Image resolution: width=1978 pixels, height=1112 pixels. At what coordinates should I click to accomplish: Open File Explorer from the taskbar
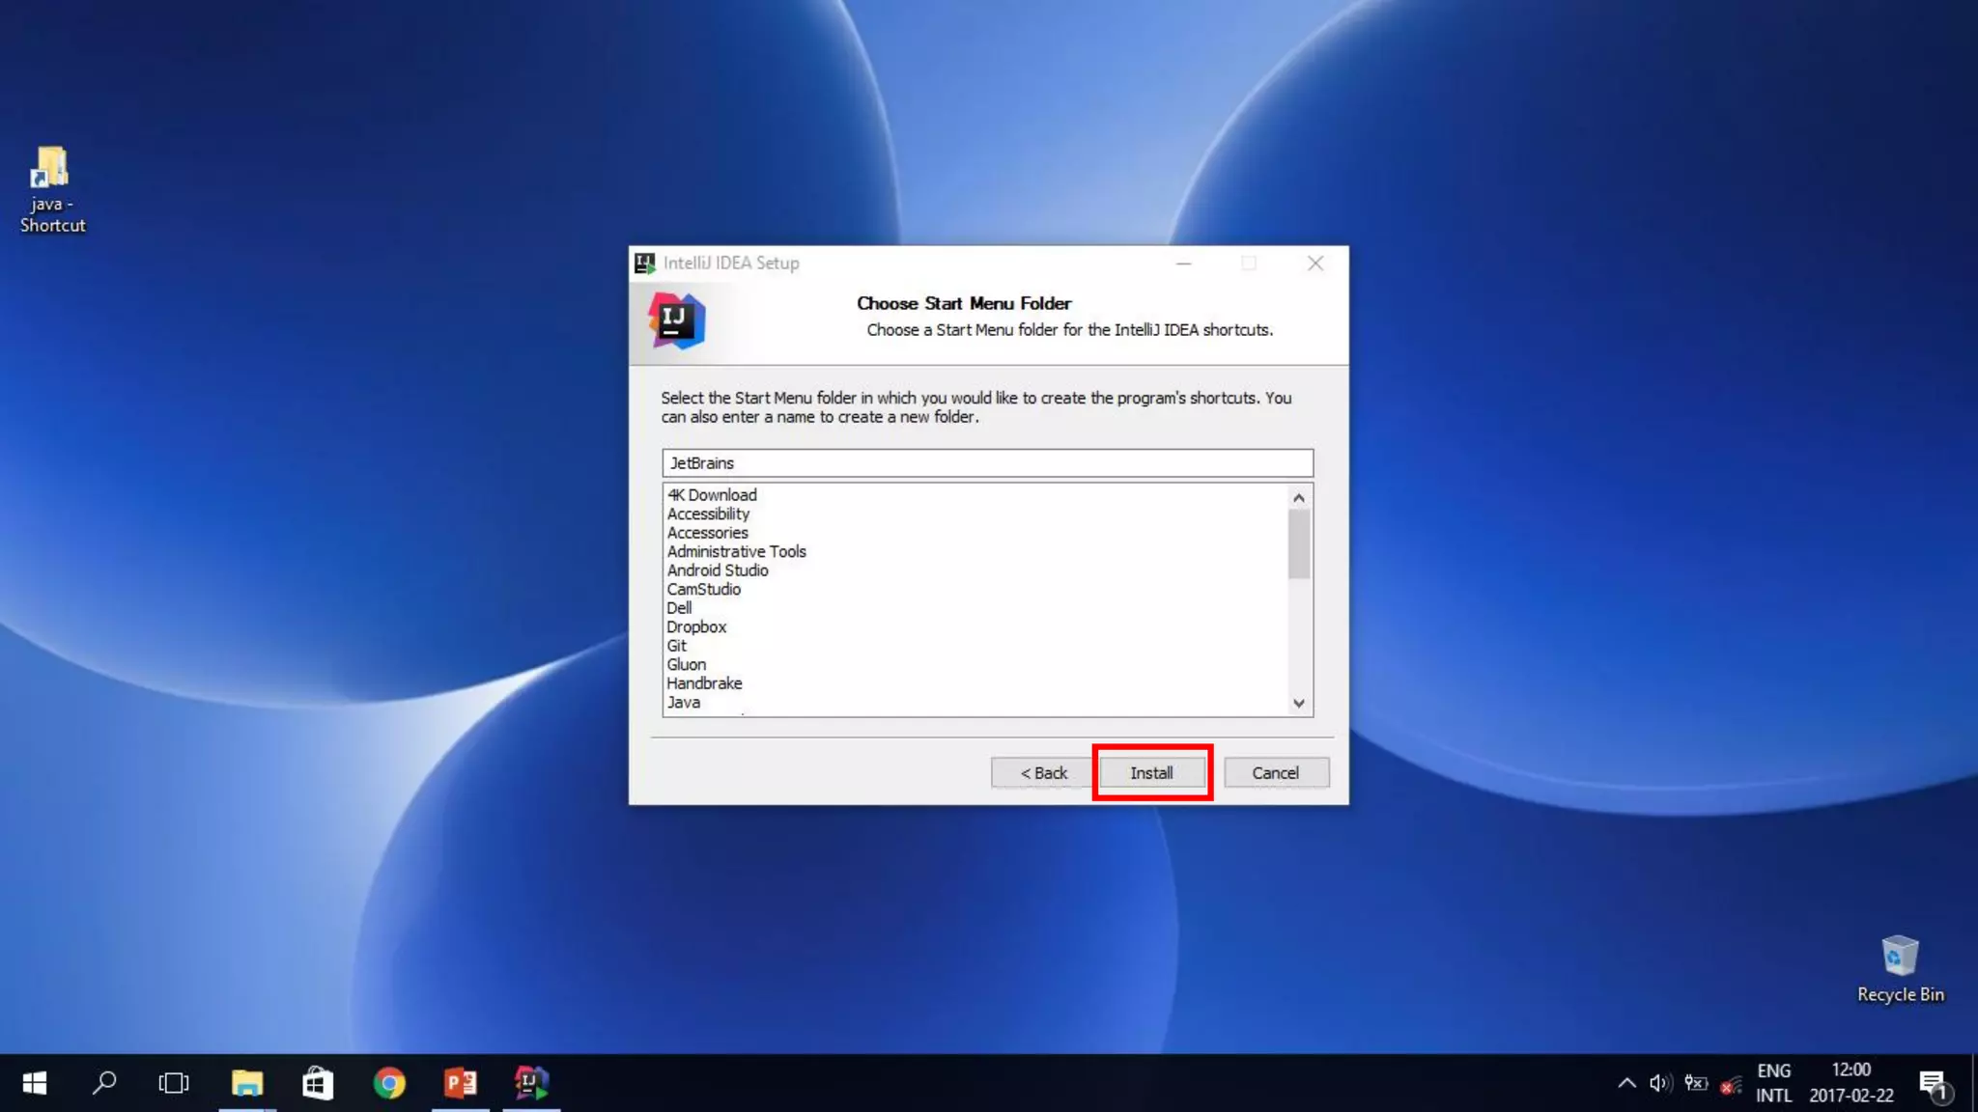click(x=247, y=1083)
